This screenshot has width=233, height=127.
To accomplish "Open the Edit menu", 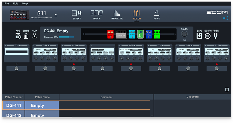I will (x=15, y=3).
